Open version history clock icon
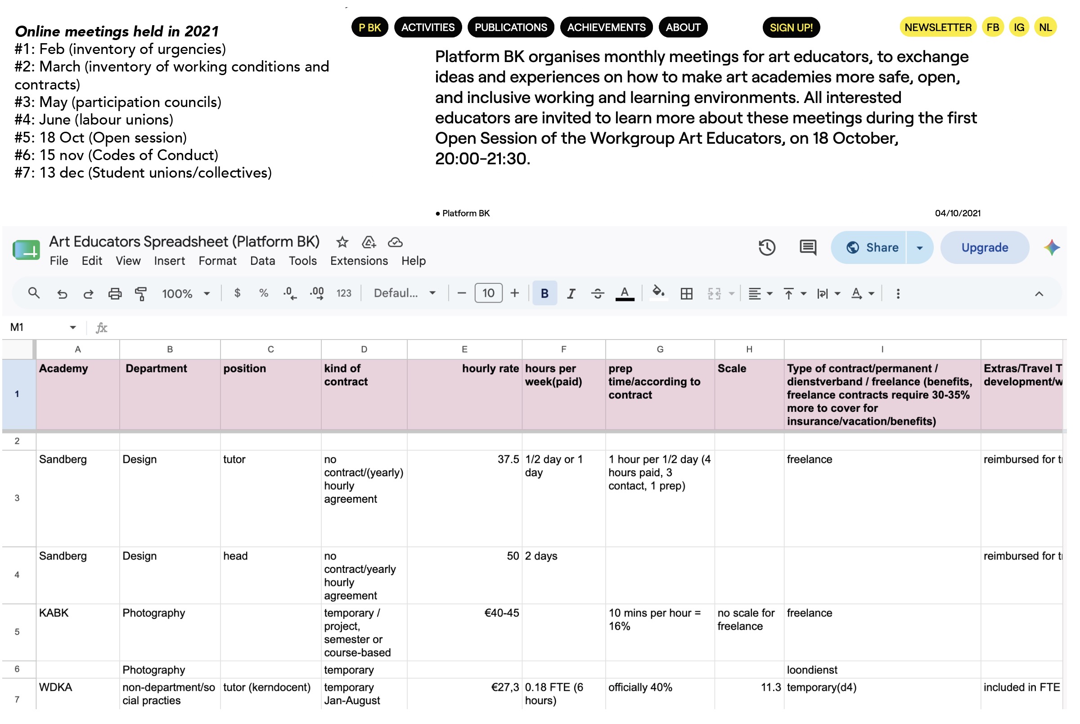Image resolution: width=1080 pixels, height=724 pixels. (x=767, y=248)
